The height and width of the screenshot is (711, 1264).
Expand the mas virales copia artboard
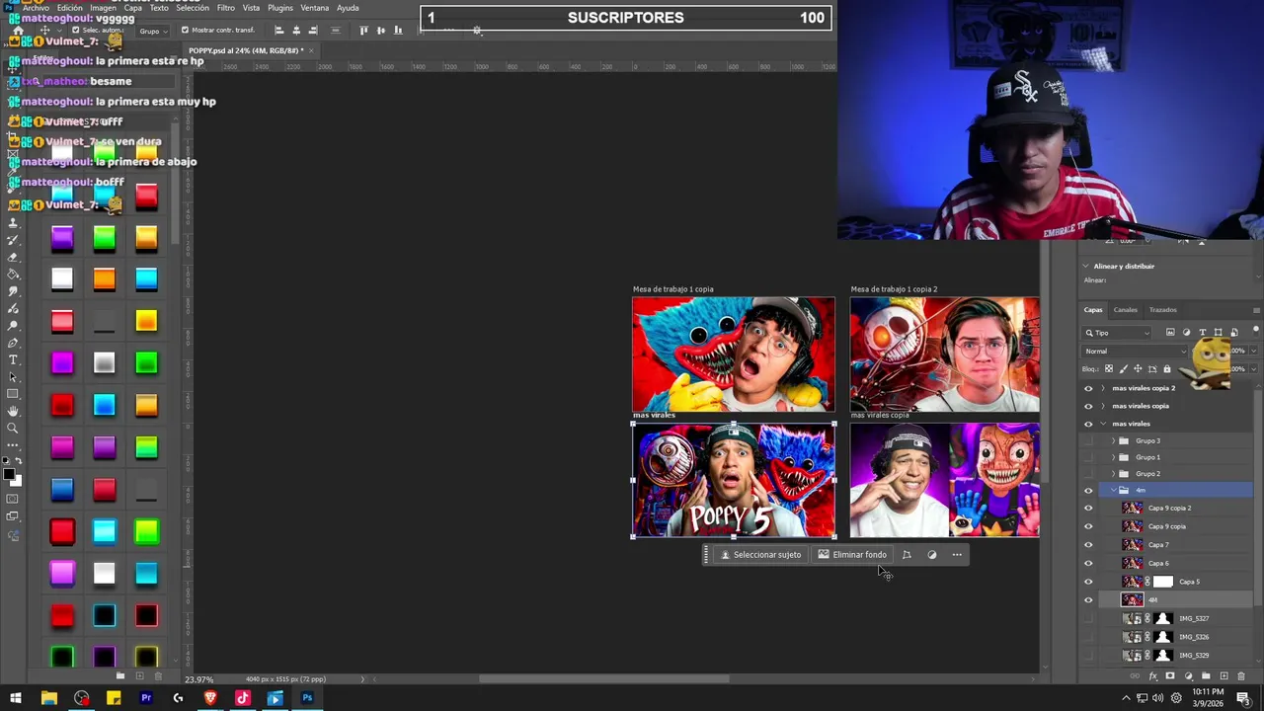click(1103, 406)
